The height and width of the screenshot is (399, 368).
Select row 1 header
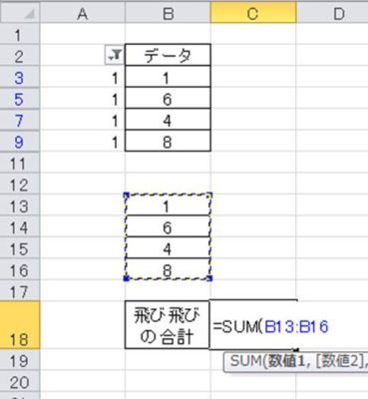click(x=20, y=34)
